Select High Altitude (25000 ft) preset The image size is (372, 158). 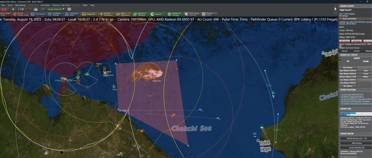click(348, 74)
